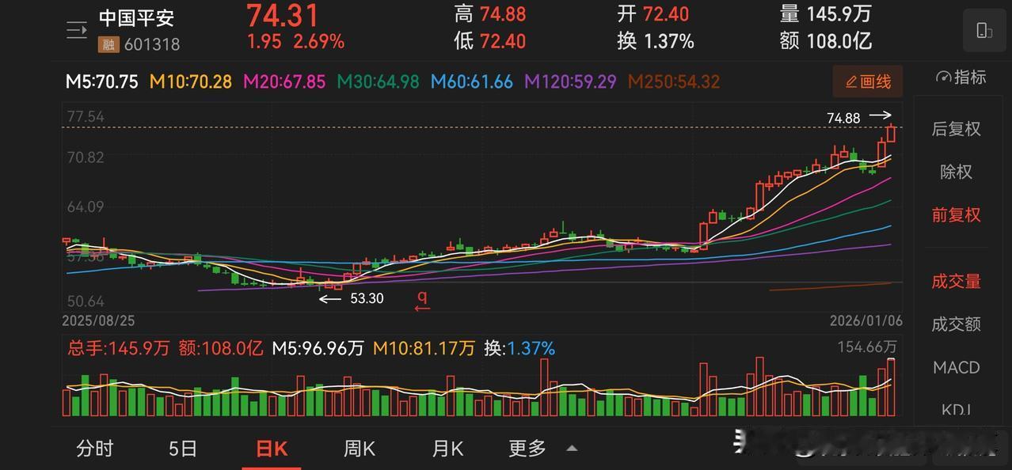Tap the M5:70.75 moving average label
The image size is (1012, 470).
(102, 81)
